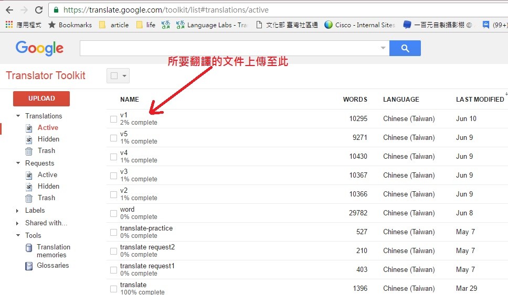This screenshot has width=508, height=295.
Task: Check the box for v5
Action: (113, 138)
